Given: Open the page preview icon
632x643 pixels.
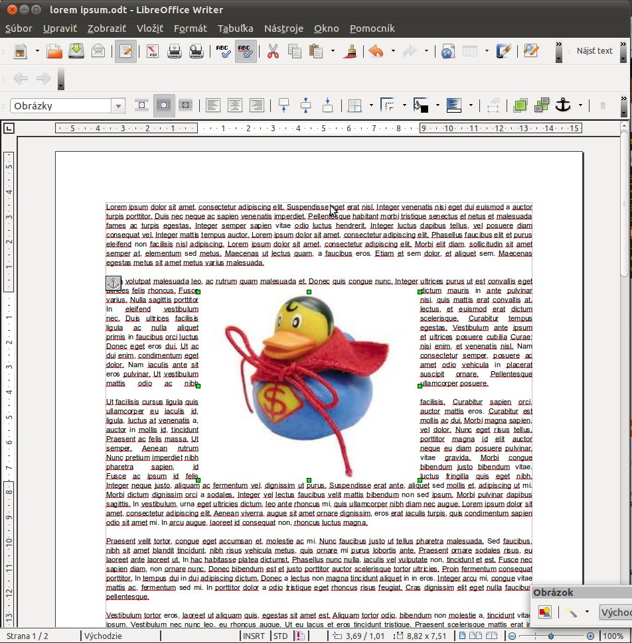Looking at the screenshot, I should click(x=197, y=51).
